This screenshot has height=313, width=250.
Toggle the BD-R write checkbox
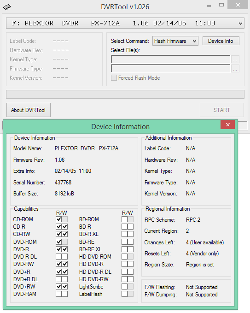[x=130, y=226]
